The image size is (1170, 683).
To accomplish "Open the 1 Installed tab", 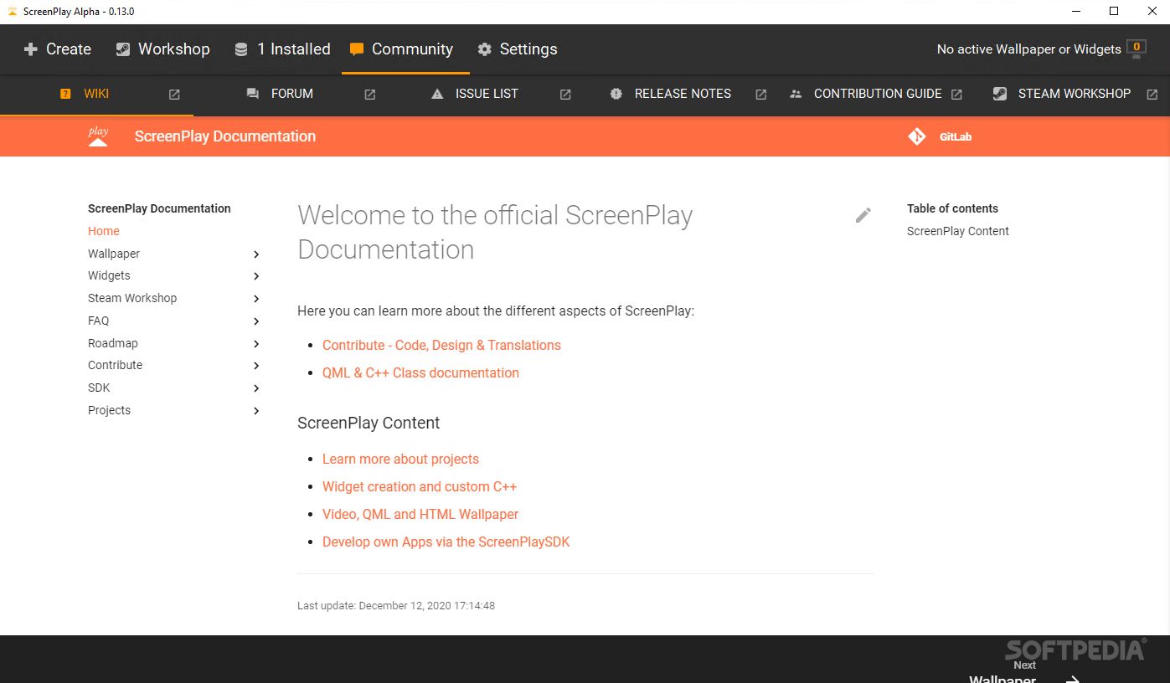I will [282, 49].
